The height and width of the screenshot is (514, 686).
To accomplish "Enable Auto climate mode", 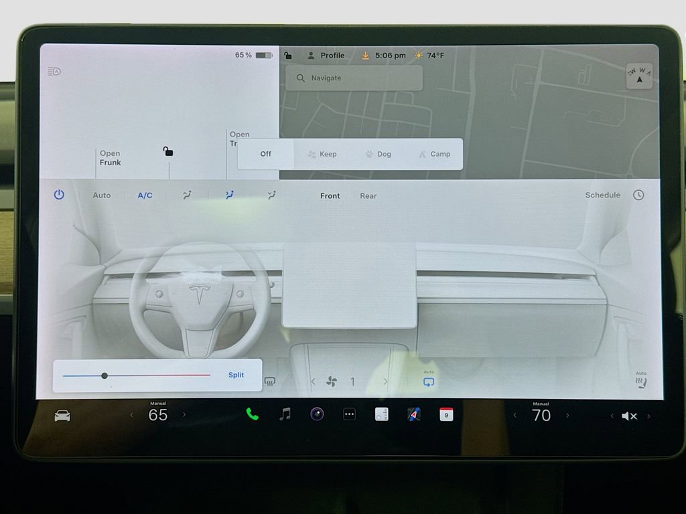I will tap(101, 195).
